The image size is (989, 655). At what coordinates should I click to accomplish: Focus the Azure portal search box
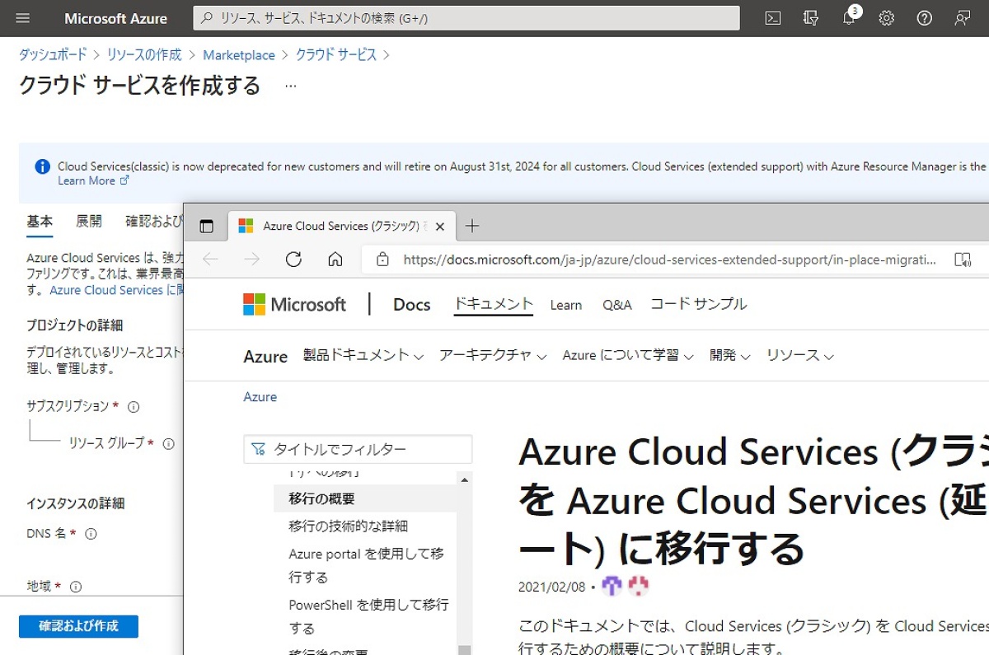[466, 18]
